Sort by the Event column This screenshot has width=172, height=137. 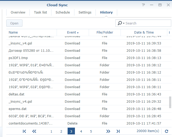(x=73, y=32)
